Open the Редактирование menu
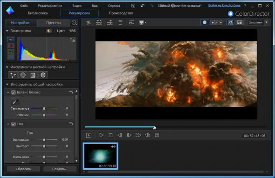 (50, 6)
